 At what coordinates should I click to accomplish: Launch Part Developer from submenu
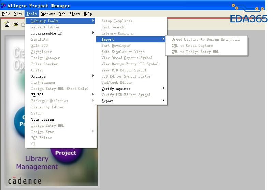coord(131,45)
